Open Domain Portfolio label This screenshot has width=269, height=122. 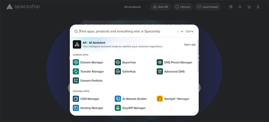(91, 81)
